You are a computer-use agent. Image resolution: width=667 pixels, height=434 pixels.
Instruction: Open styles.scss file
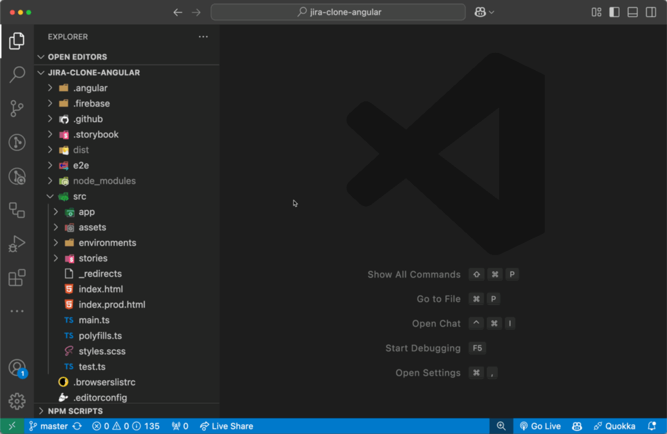pyautogui.click(x=127, y=351)
